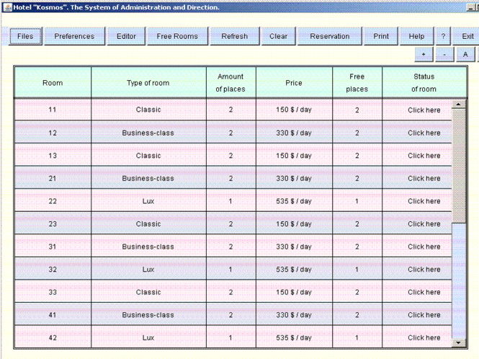Viewport: 479px width, 359px height.
Task: Click the 150 $ / day price for room 13
Action: [x=294, y=156]
